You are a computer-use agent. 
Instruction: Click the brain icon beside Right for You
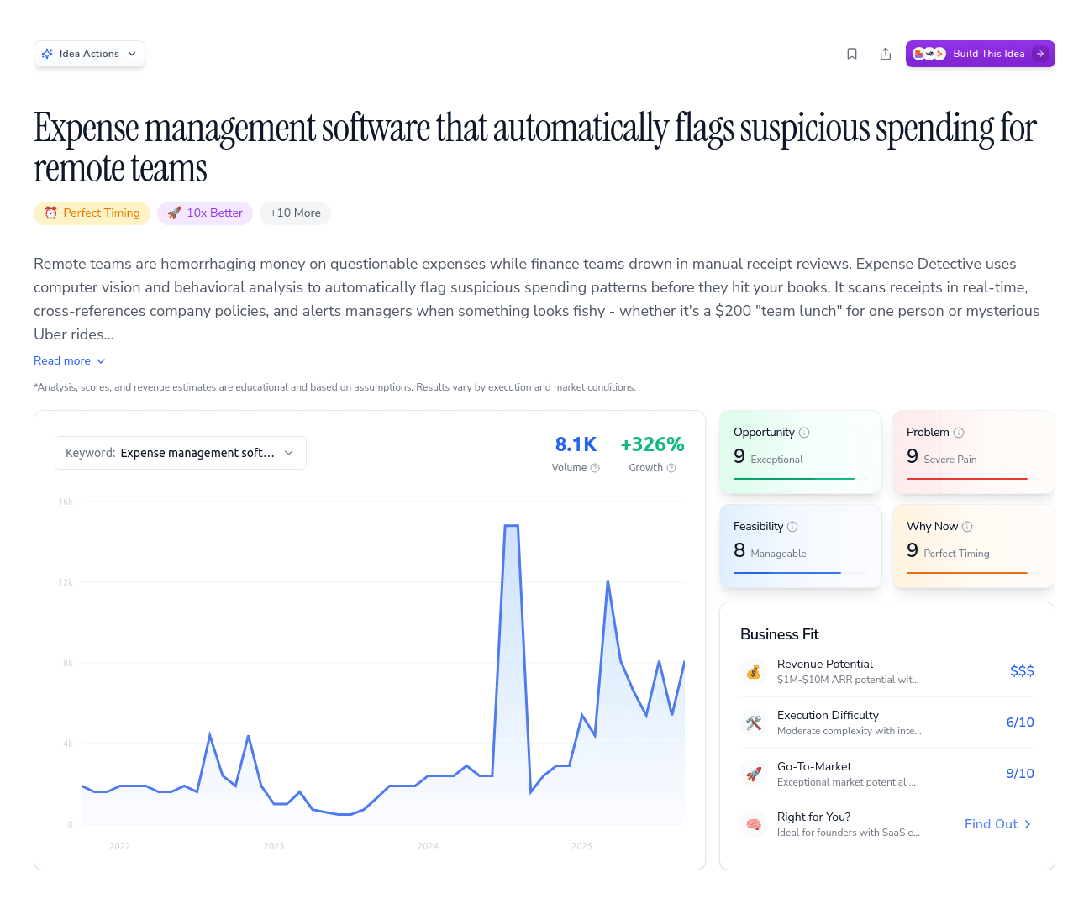[x=754, y=824]
